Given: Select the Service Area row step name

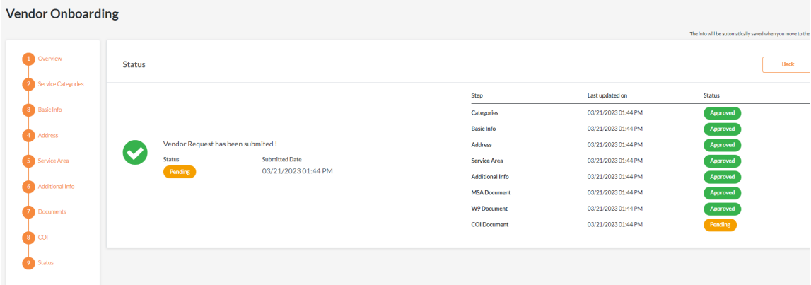Looking at the screenshot, I should point(486,161).
